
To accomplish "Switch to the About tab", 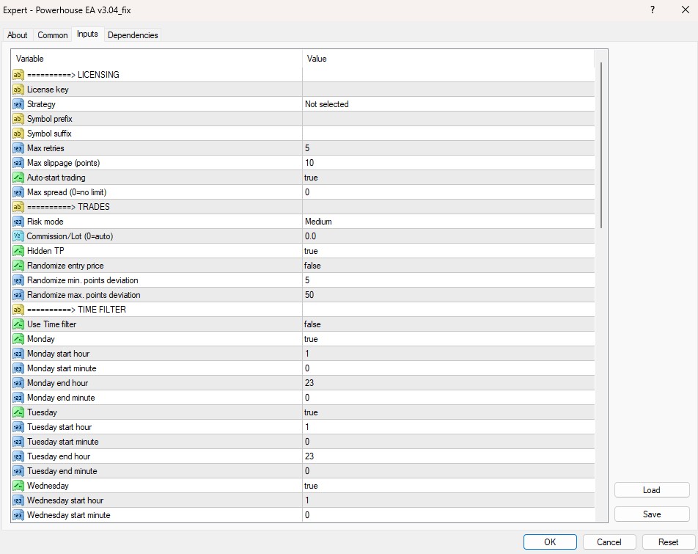I will [18, 35].
